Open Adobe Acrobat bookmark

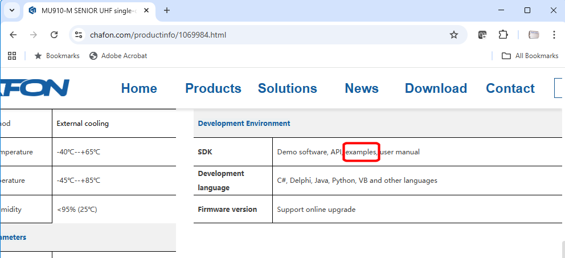click(118, 56)
